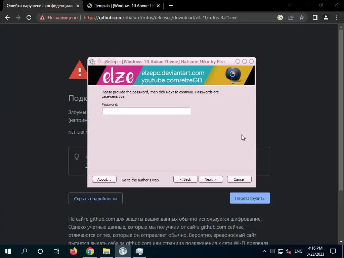
Task: Click the elze banner image
Action: (171, 75)
